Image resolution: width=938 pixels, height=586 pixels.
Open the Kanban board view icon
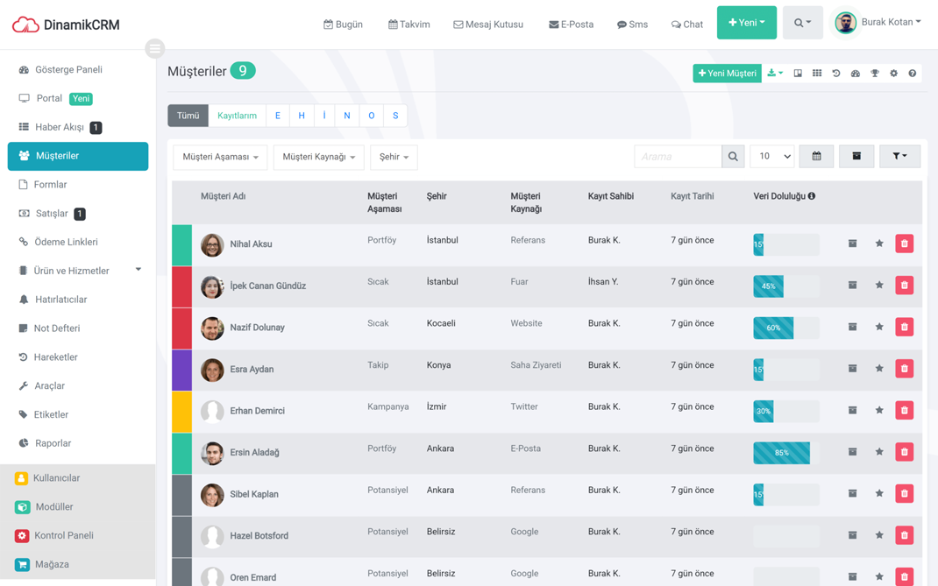point(798,74)
